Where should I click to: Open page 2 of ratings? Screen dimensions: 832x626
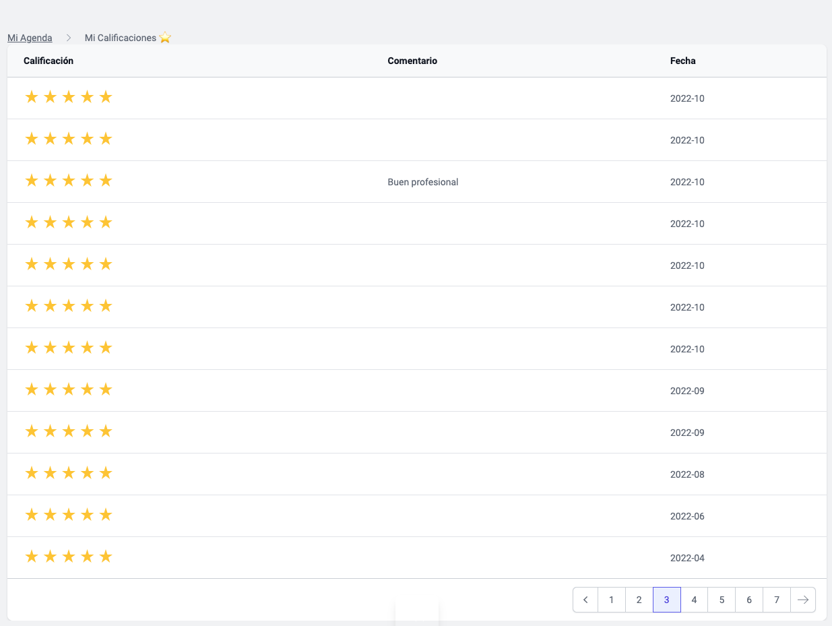coord(639,600)
